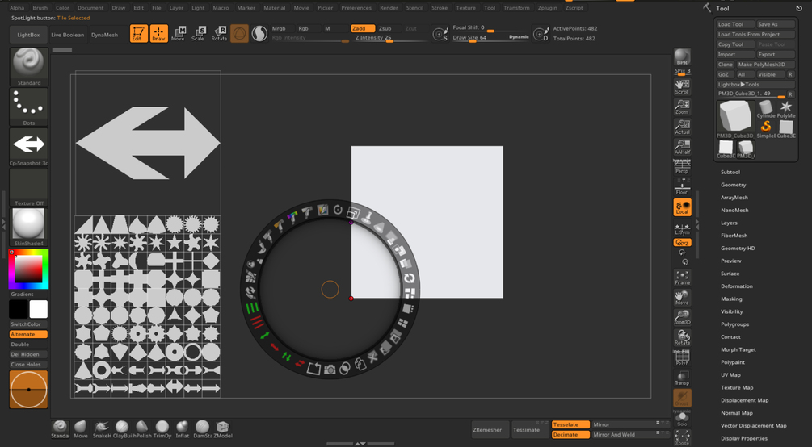Click the ZRemesher button
The image size is (812, 447).
click(487, 429)
